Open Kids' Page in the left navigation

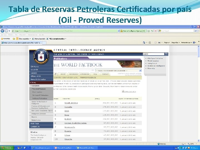(41, 123)
